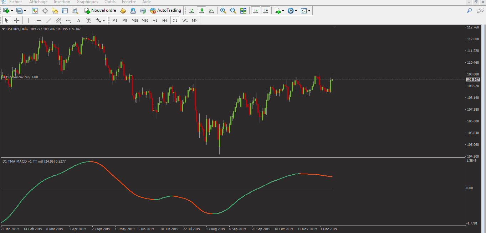Open the search magnifier at top right

click(x=470, y=11)
